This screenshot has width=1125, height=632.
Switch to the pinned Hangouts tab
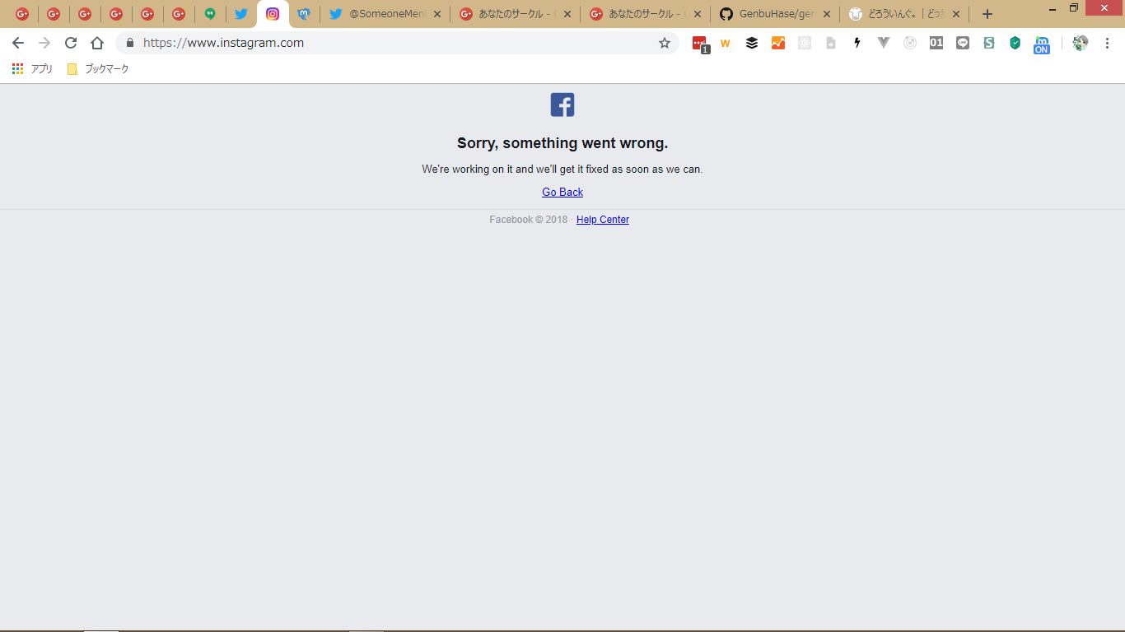(210, 14)
